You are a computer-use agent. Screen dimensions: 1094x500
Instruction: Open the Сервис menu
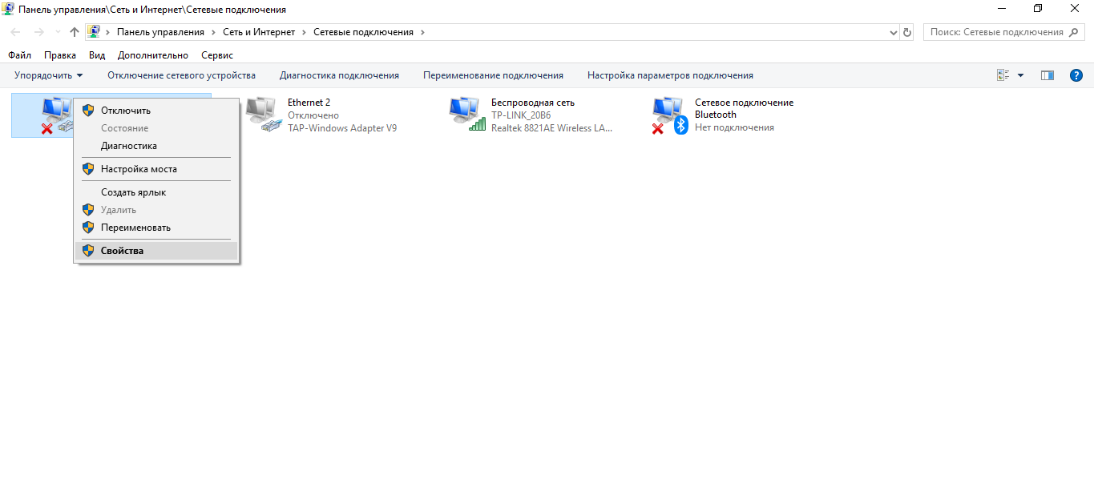click(x=217, y=55)
